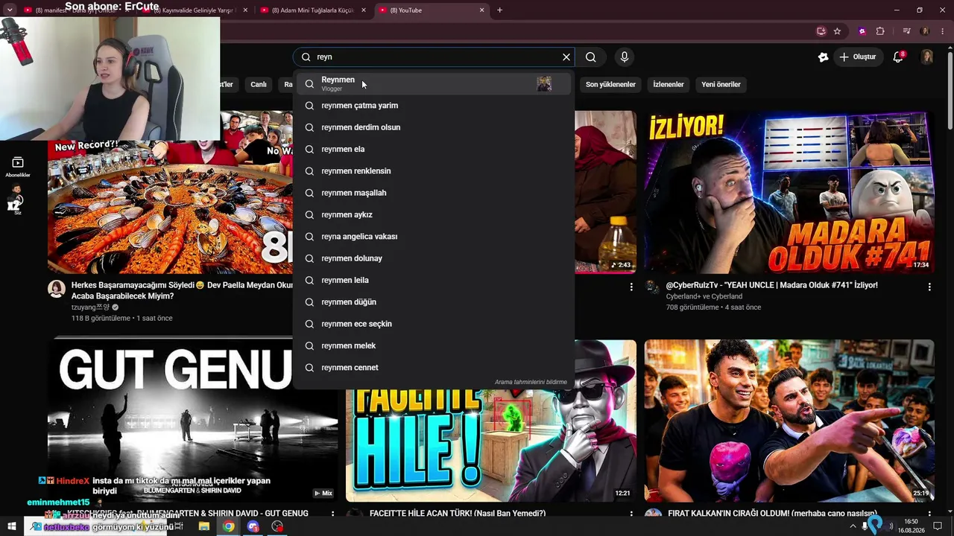
Task: Choose suggestion 'reynmen derdim olsun'
Action: coord(434,127)
